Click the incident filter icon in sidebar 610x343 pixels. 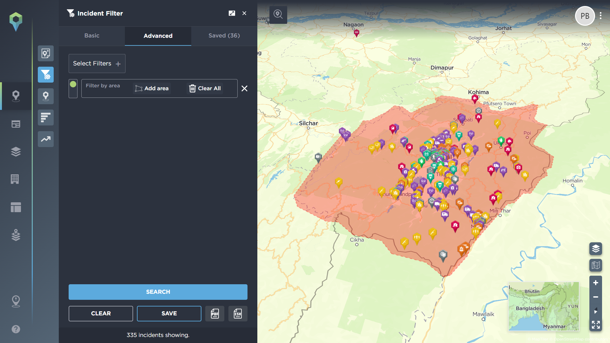point(46,75)
